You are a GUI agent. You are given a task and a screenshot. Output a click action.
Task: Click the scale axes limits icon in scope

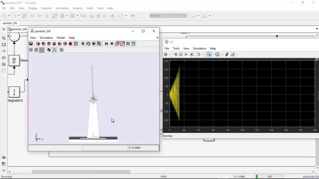(217, 54)
